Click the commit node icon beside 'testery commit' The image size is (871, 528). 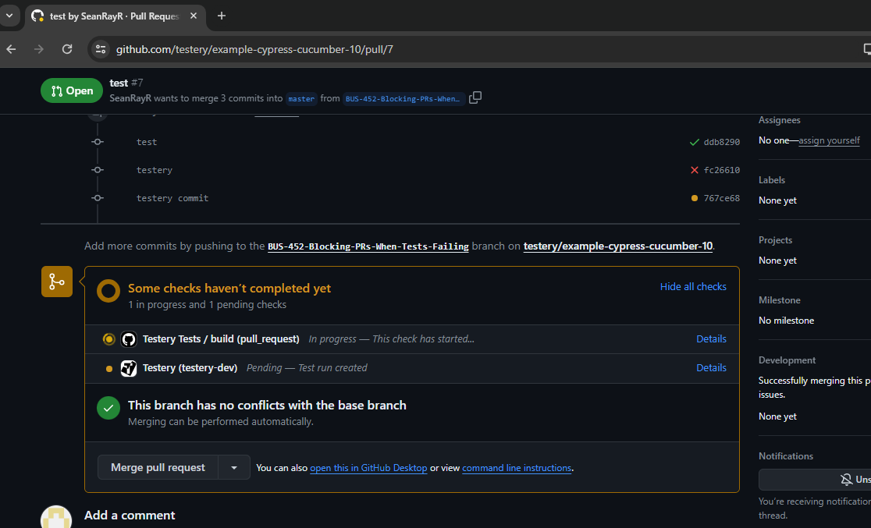point(98,198)
